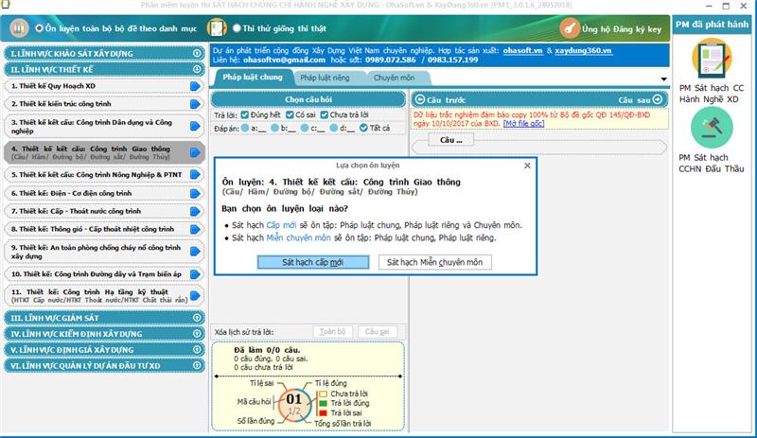Click the exam paper icon beside Thi thử
The height and width of the screenshot is (438, 757).
click(217, 28)
